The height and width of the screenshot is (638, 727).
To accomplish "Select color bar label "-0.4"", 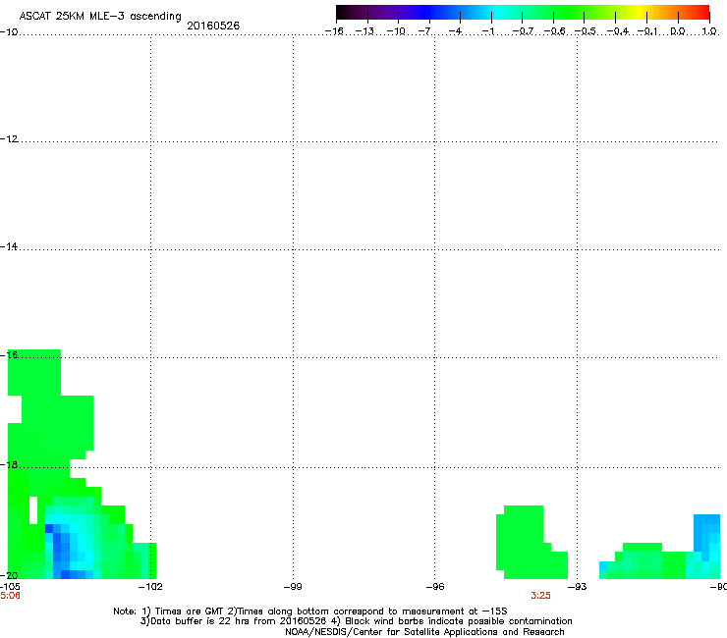I will click(x=618, y=31).
